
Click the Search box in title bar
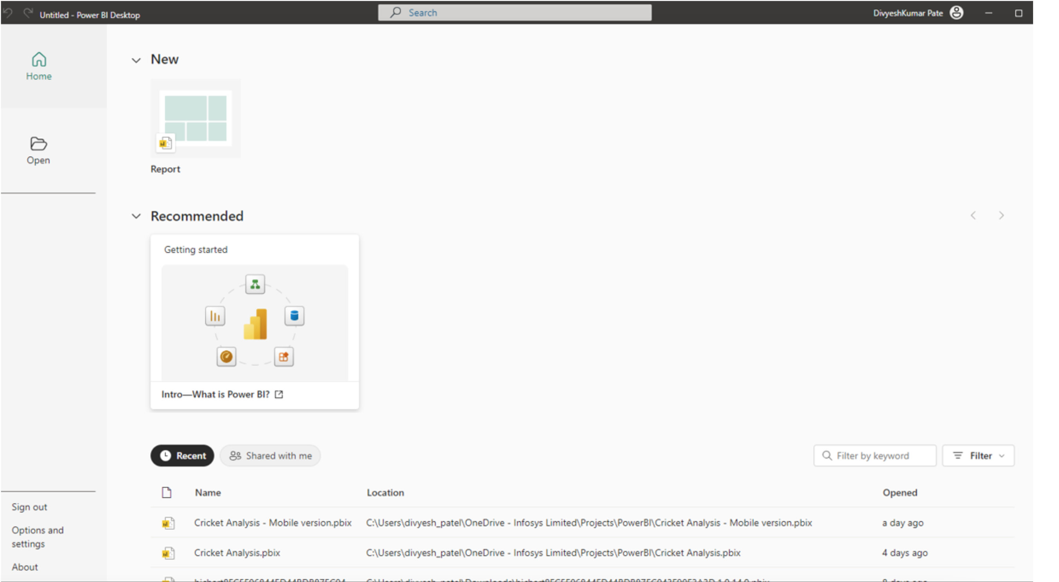(x=514, y=13)
